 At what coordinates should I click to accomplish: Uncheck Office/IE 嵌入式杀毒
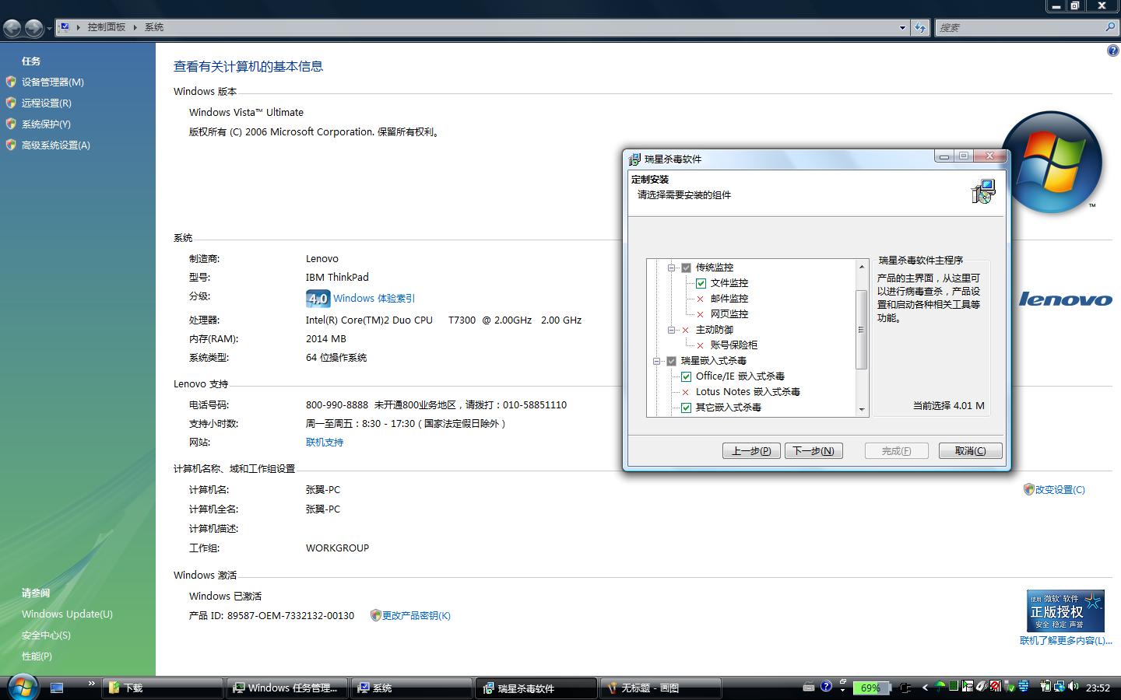click(686, 376)
